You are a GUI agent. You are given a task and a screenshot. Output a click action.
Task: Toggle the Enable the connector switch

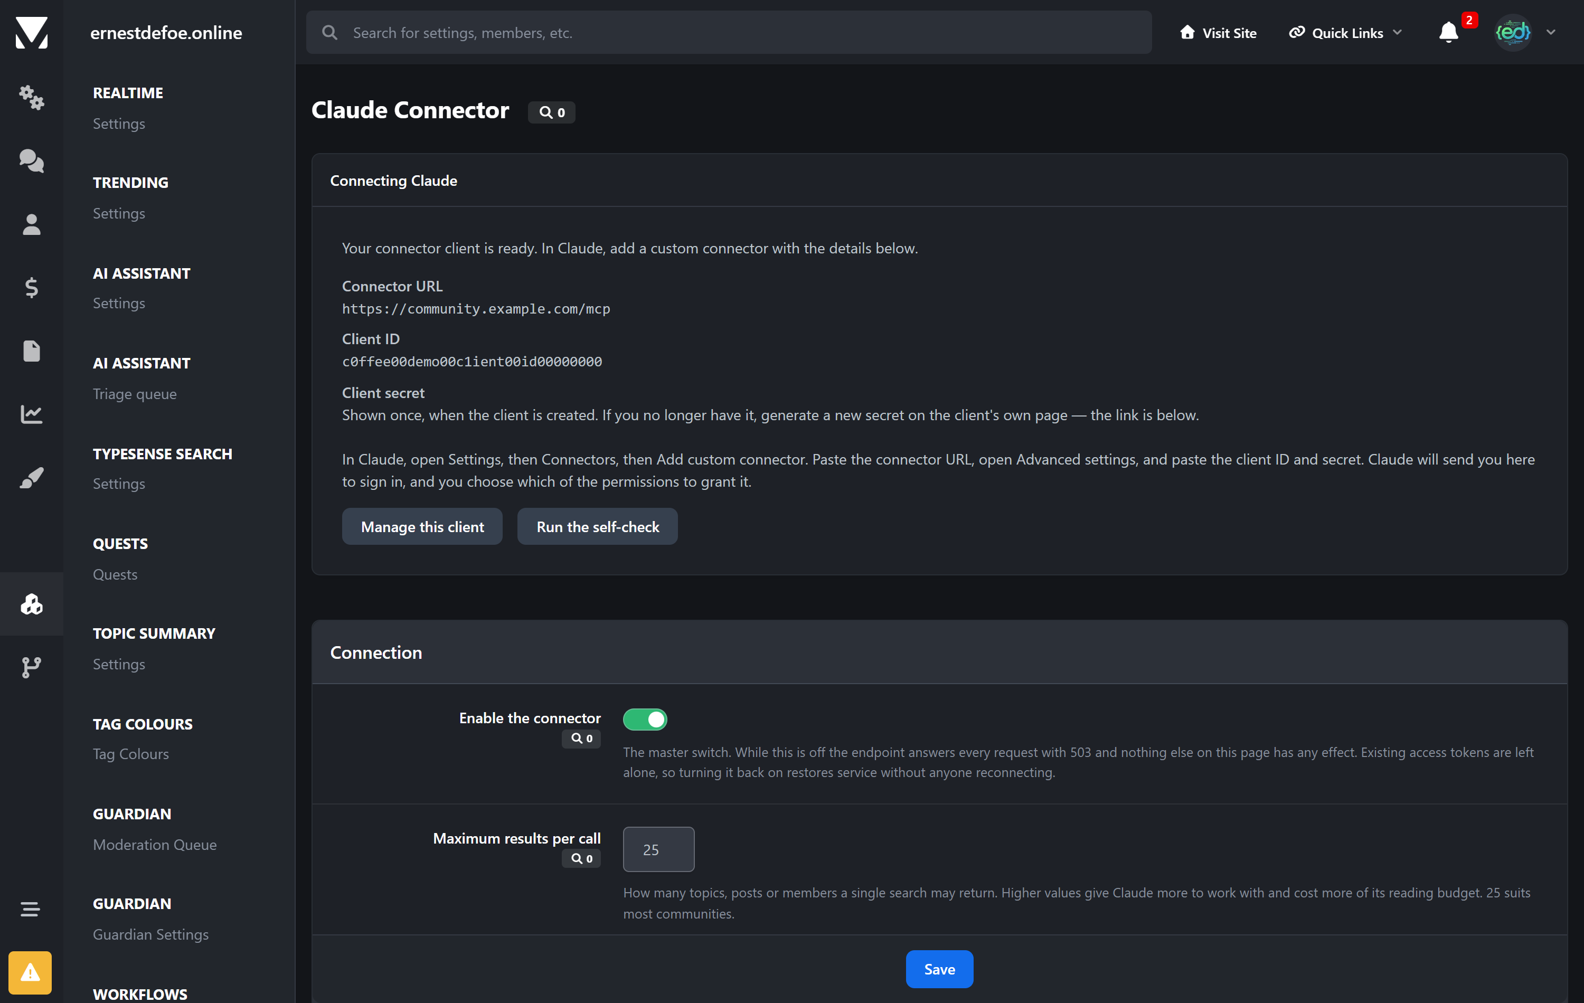645,720
